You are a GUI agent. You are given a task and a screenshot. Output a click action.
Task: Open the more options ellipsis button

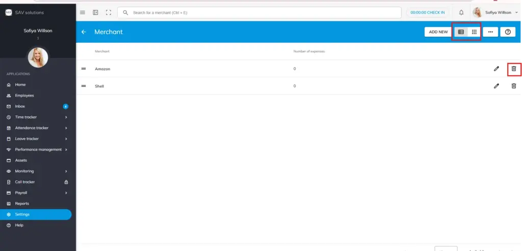(490, 32)
